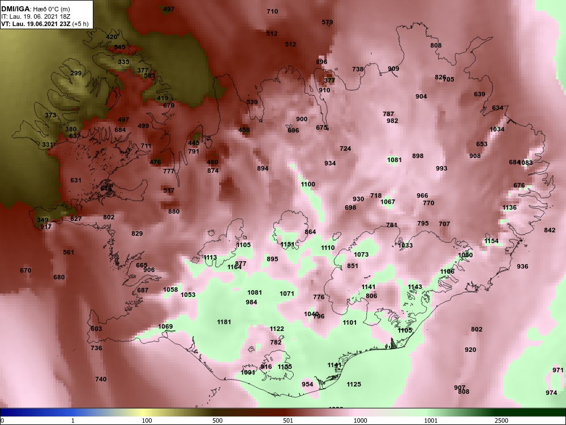Image resolution: width=566 pixels, height=425 pixels.
Task: Select the map value 724
Action: click(345, 148)
